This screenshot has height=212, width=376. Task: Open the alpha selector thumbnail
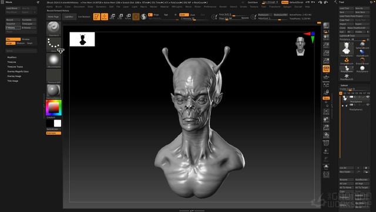[x=53, y=60]
